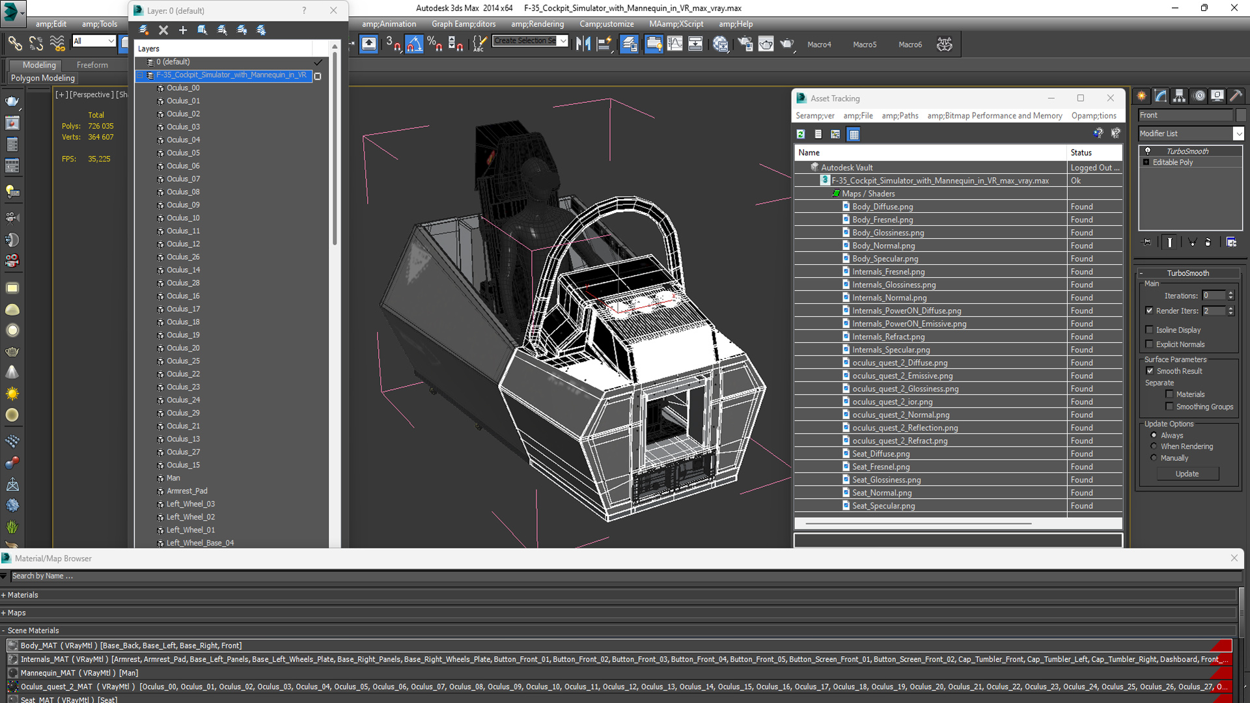The image size is (1250, 703).
Task: Open the Motion command panel tab
Action: (1199, 96)
